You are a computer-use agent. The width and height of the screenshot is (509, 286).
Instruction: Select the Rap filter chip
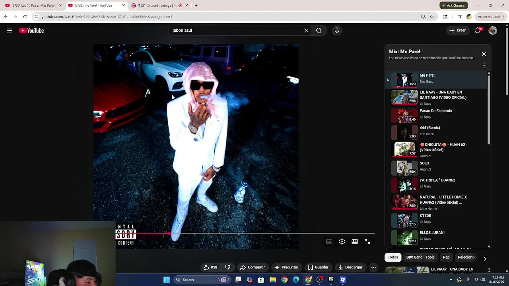[446, 257]
